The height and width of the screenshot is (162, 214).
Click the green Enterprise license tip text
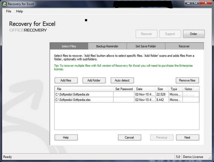pyautogui.click(x=123, y=67)
